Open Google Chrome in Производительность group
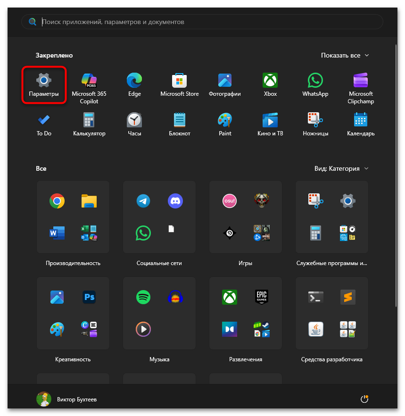 (57, 201)
